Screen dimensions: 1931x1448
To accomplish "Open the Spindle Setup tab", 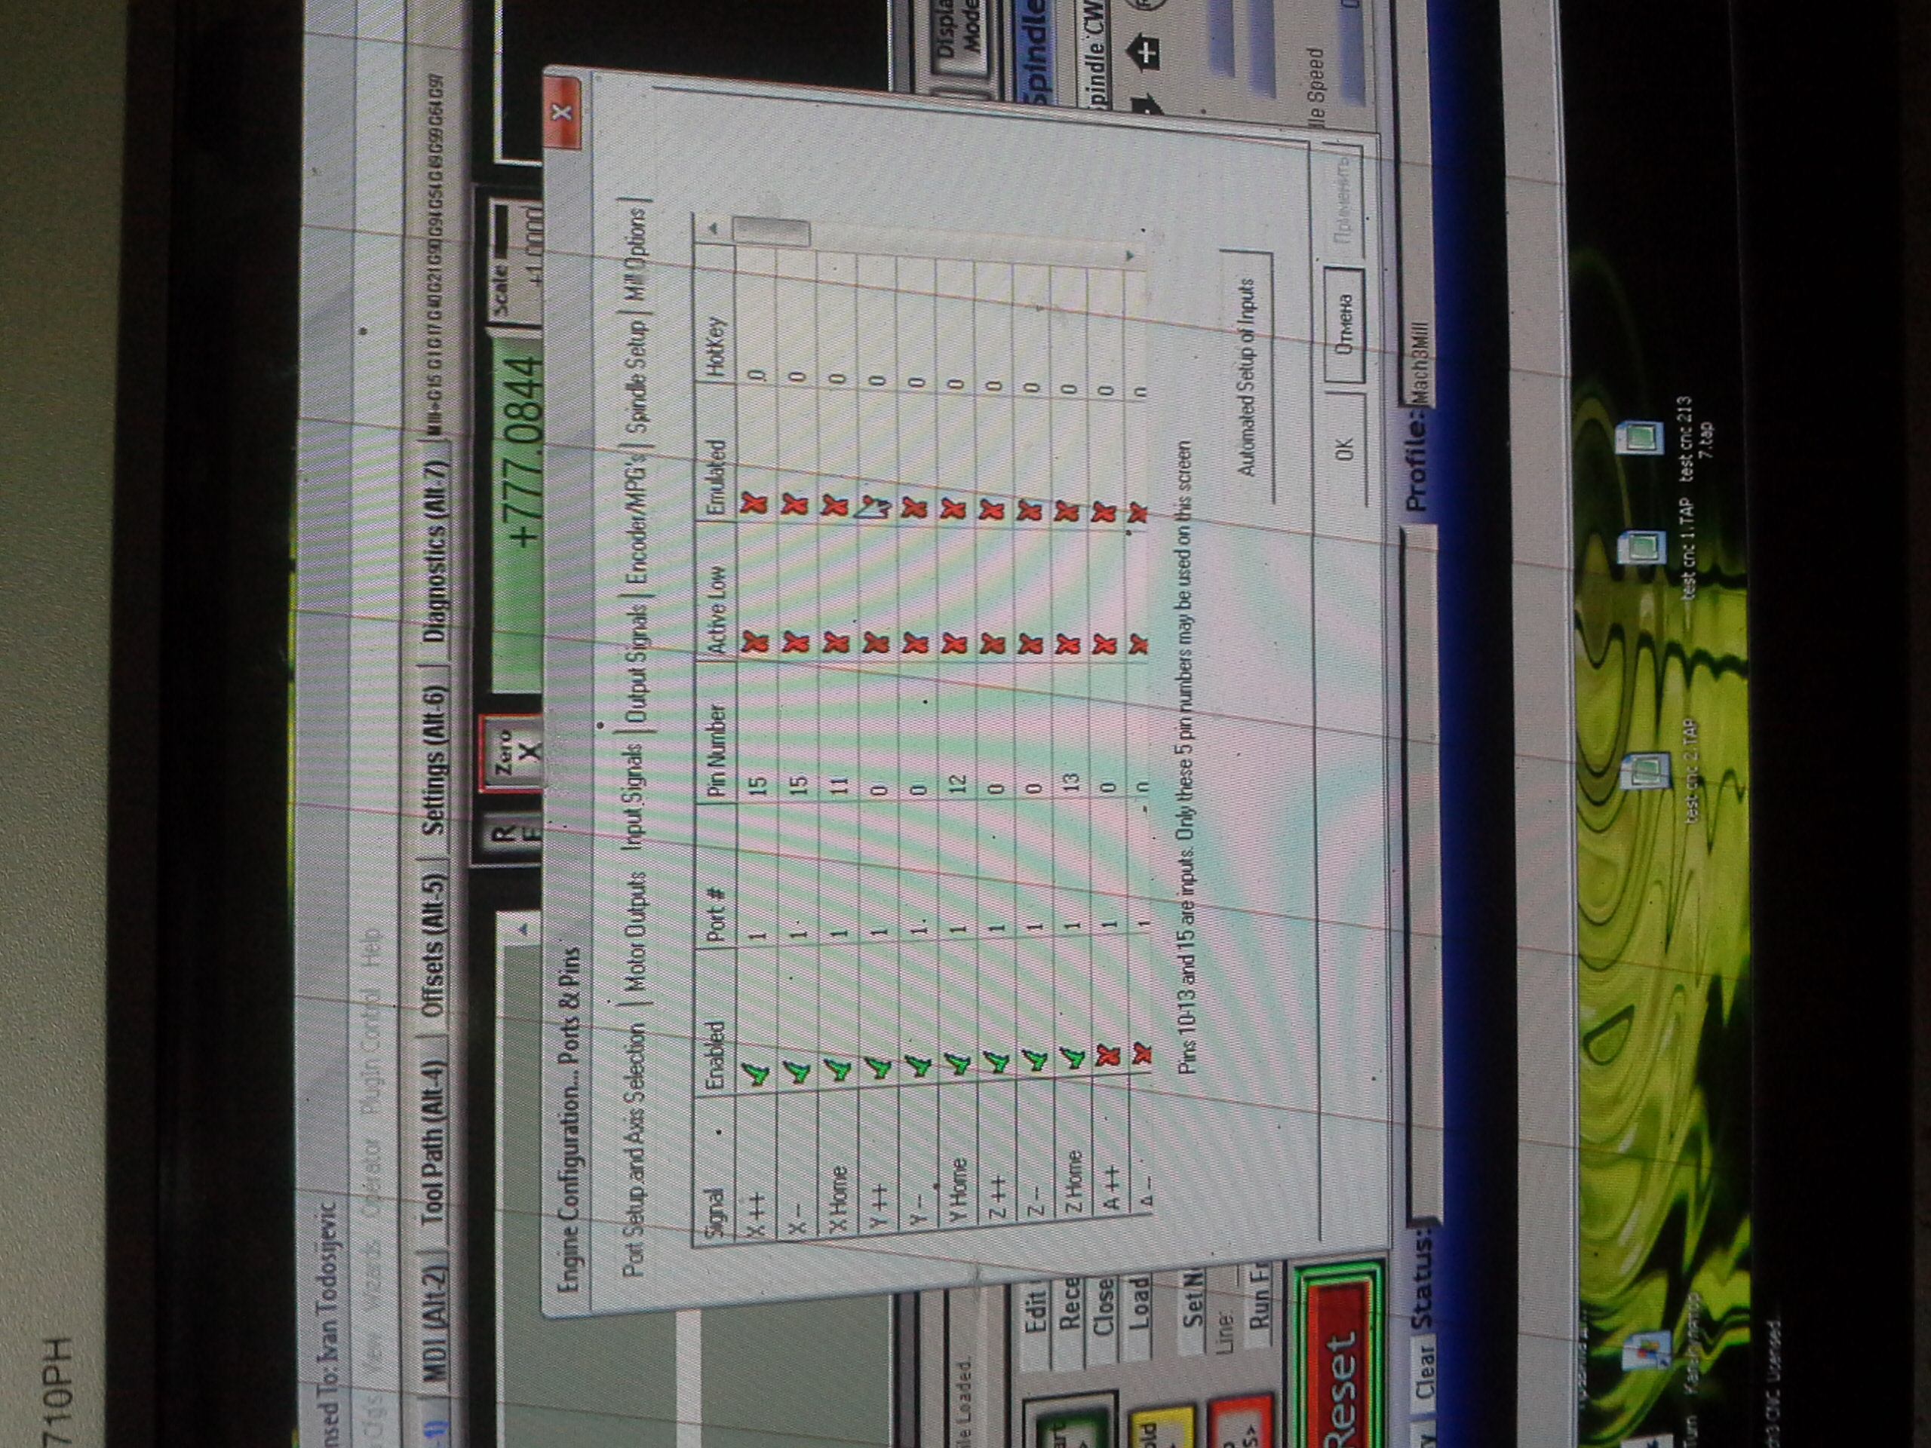I will (x=637, y=377).
